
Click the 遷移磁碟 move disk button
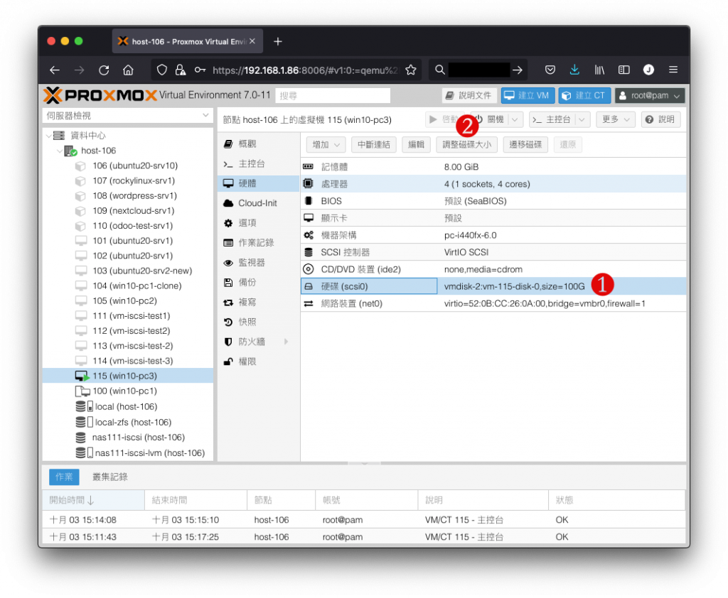[x=525, y=145]
